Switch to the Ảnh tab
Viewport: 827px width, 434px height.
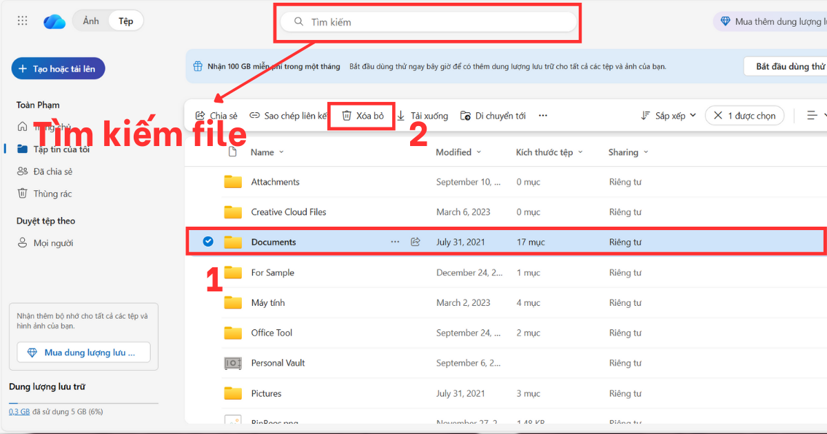(x=90, y=20)
